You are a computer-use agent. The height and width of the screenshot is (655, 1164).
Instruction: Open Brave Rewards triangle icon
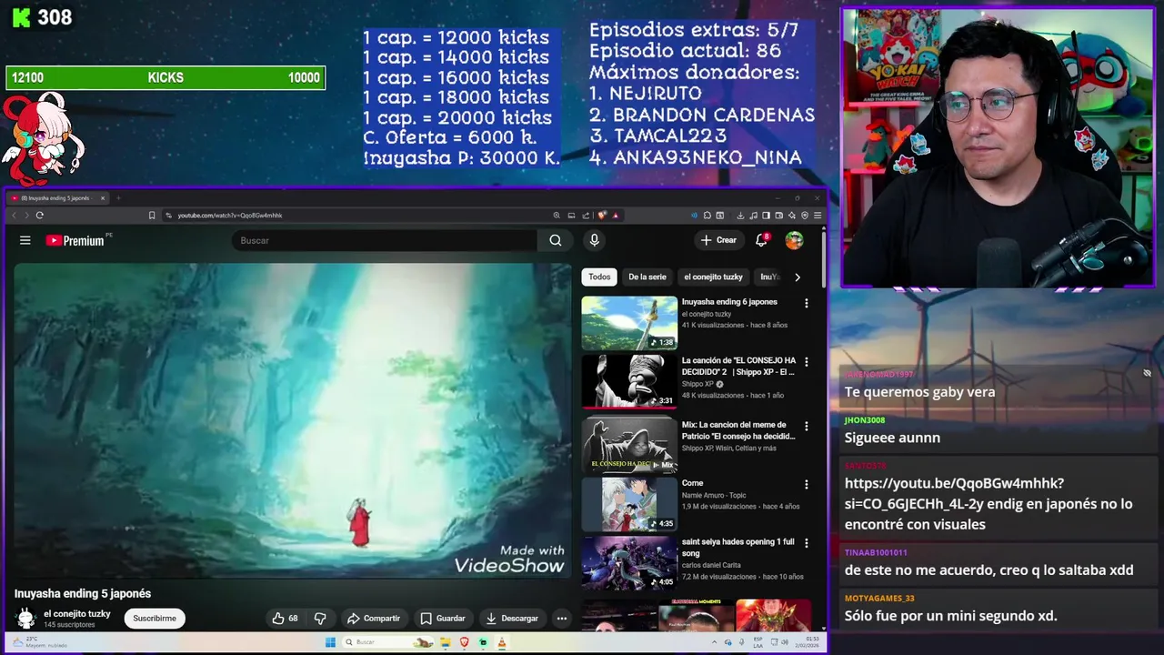point(616,216)
